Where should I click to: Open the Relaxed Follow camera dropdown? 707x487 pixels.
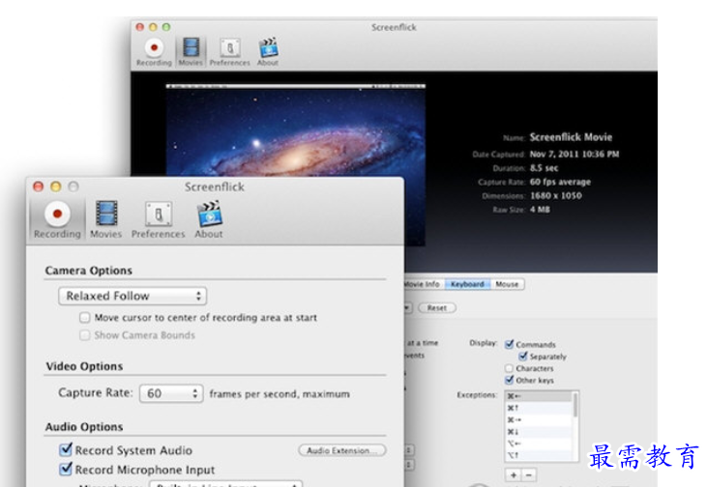point(133,296)
